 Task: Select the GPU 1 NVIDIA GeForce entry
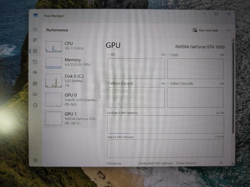[71, 118]
